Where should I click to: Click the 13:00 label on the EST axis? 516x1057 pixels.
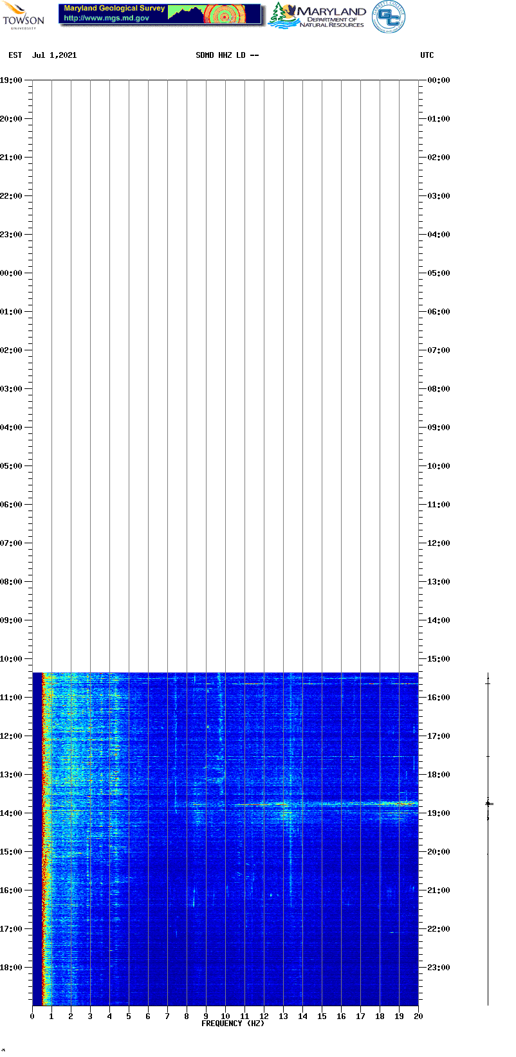(x=11, y=775)
